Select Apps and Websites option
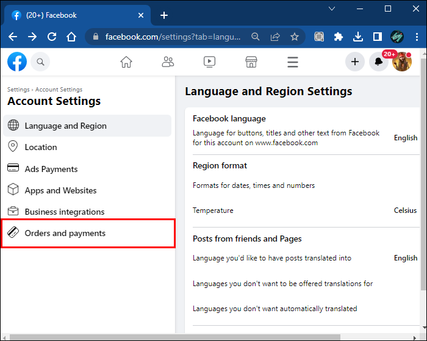 point(60,190)
